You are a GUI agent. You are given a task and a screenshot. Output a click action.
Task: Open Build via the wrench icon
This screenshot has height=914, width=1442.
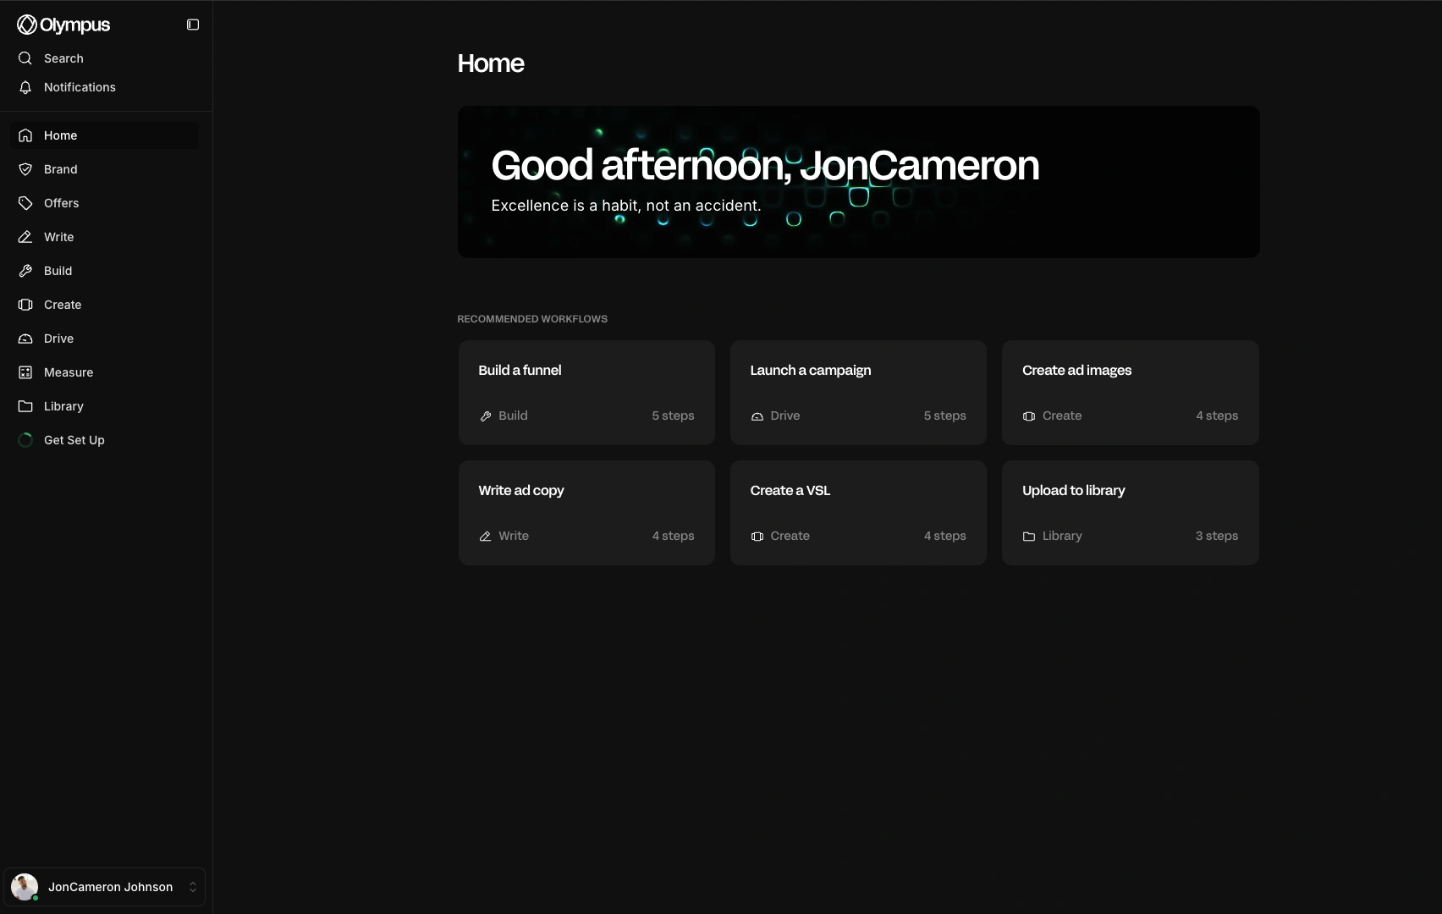click(x=25, y=271)
